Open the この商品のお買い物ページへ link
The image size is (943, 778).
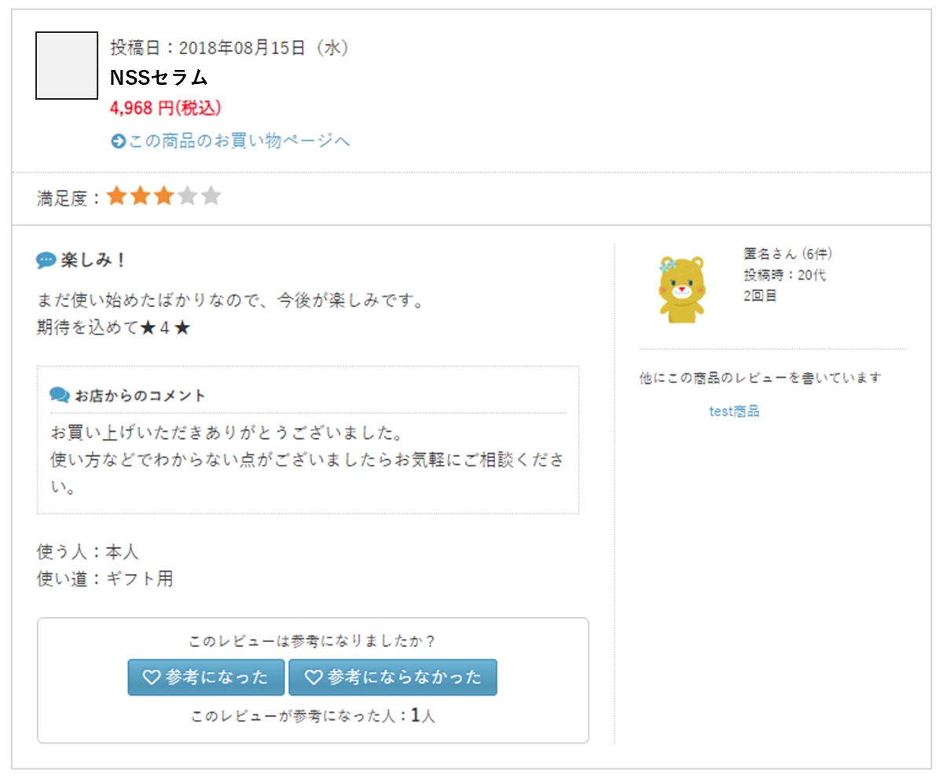(x=239, y=141)
